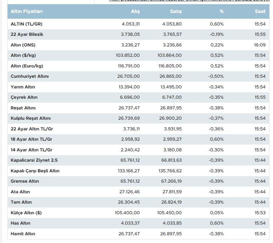Click the 67.266,19 sell price
This screenshot has height=243, width=273.
[x=171, y=181]
